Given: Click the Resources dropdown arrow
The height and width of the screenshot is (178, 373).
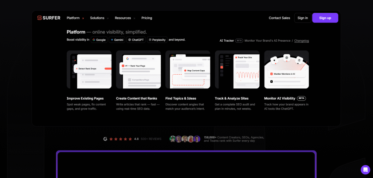Looking at the screenshot, I should pyautogui.click(x=134, y=18).
